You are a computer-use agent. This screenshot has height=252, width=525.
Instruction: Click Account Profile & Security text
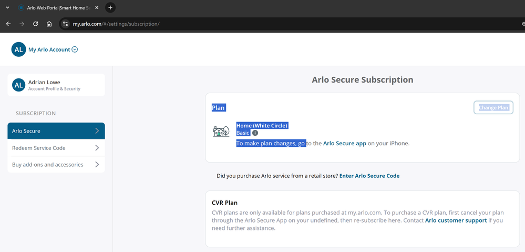pos(54,89)
